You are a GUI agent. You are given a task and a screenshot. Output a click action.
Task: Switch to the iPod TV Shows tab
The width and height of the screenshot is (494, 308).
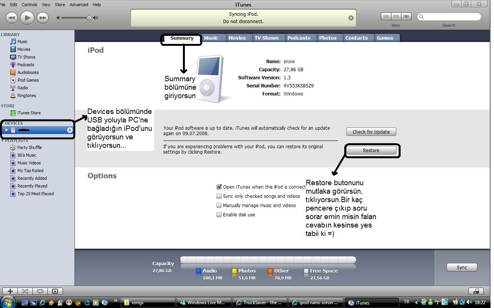[x=266, y=38]
